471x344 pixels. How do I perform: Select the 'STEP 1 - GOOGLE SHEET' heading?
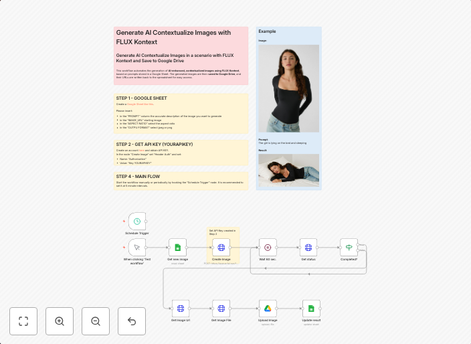point(141,98)
